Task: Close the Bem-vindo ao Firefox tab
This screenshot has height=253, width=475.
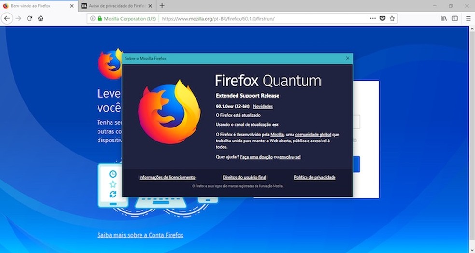Action: coord(72,6)
